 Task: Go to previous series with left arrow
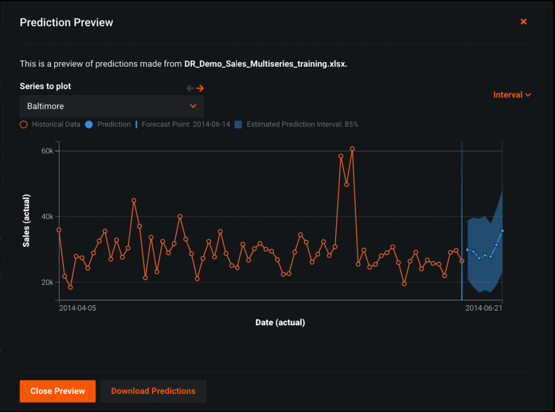[190, 88]
